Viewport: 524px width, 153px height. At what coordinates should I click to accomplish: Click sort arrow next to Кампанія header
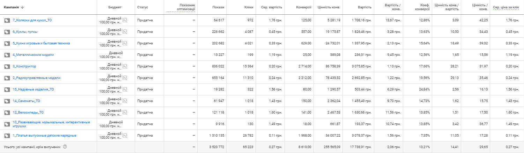tap(23, 7)
